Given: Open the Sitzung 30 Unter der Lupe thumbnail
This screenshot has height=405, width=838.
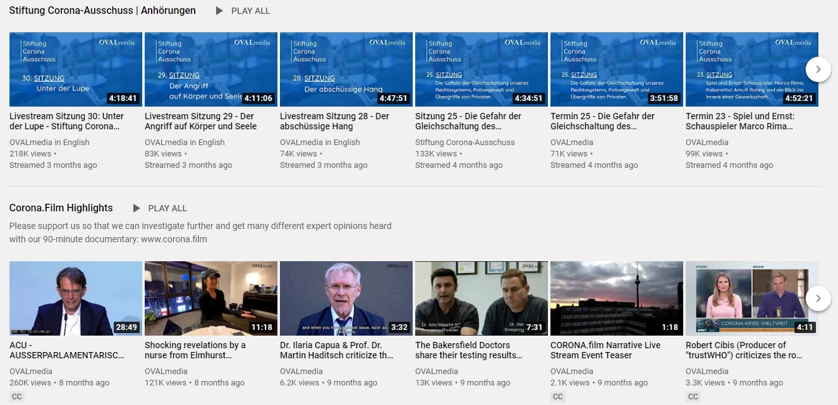Looking at the screenshot, I should point(76,69).
